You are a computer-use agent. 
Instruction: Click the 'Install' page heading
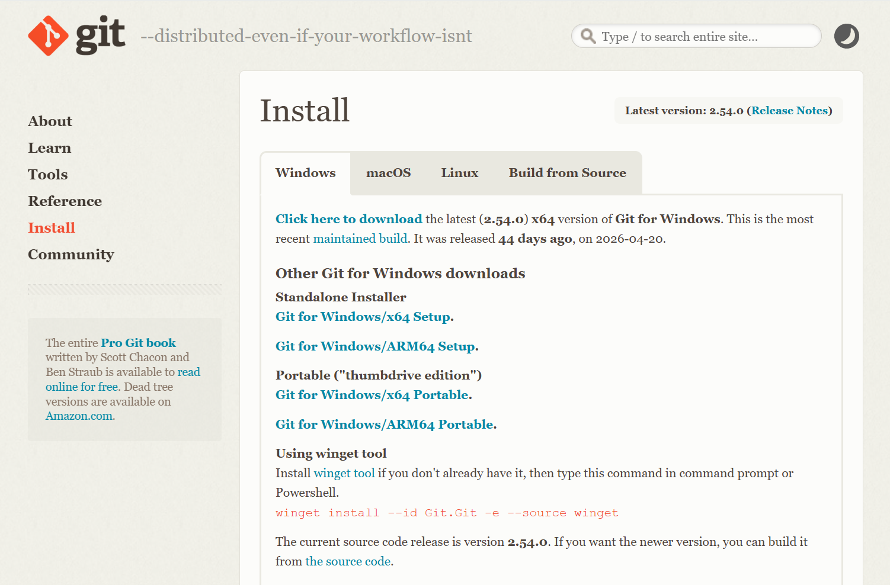tap(305, 111)
